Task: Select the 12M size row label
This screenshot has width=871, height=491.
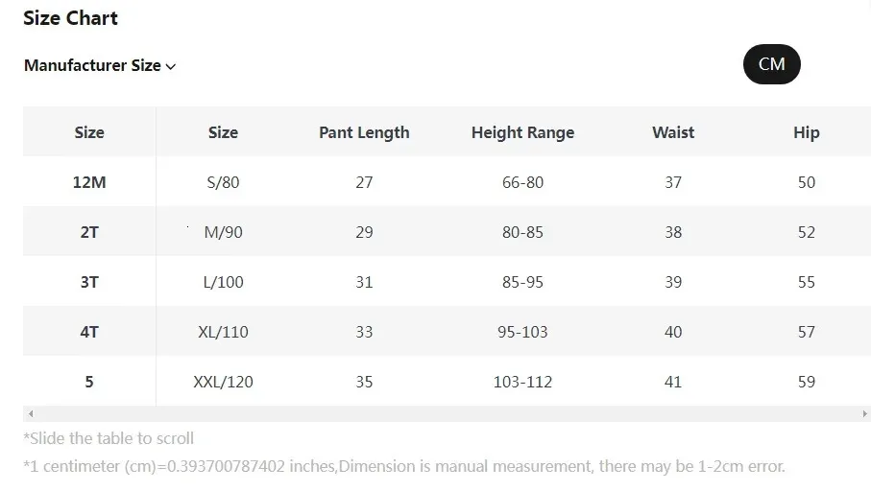Action: coord(89,182)
